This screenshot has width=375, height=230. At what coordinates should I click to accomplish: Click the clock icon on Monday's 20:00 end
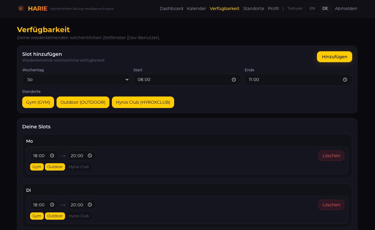pos(90,155)
